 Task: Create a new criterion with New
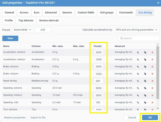[x=10, y=38]
